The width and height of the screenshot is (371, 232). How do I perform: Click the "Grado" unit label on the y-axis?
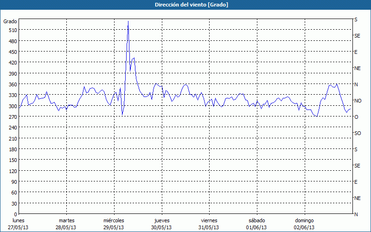[x=10, y=22]
